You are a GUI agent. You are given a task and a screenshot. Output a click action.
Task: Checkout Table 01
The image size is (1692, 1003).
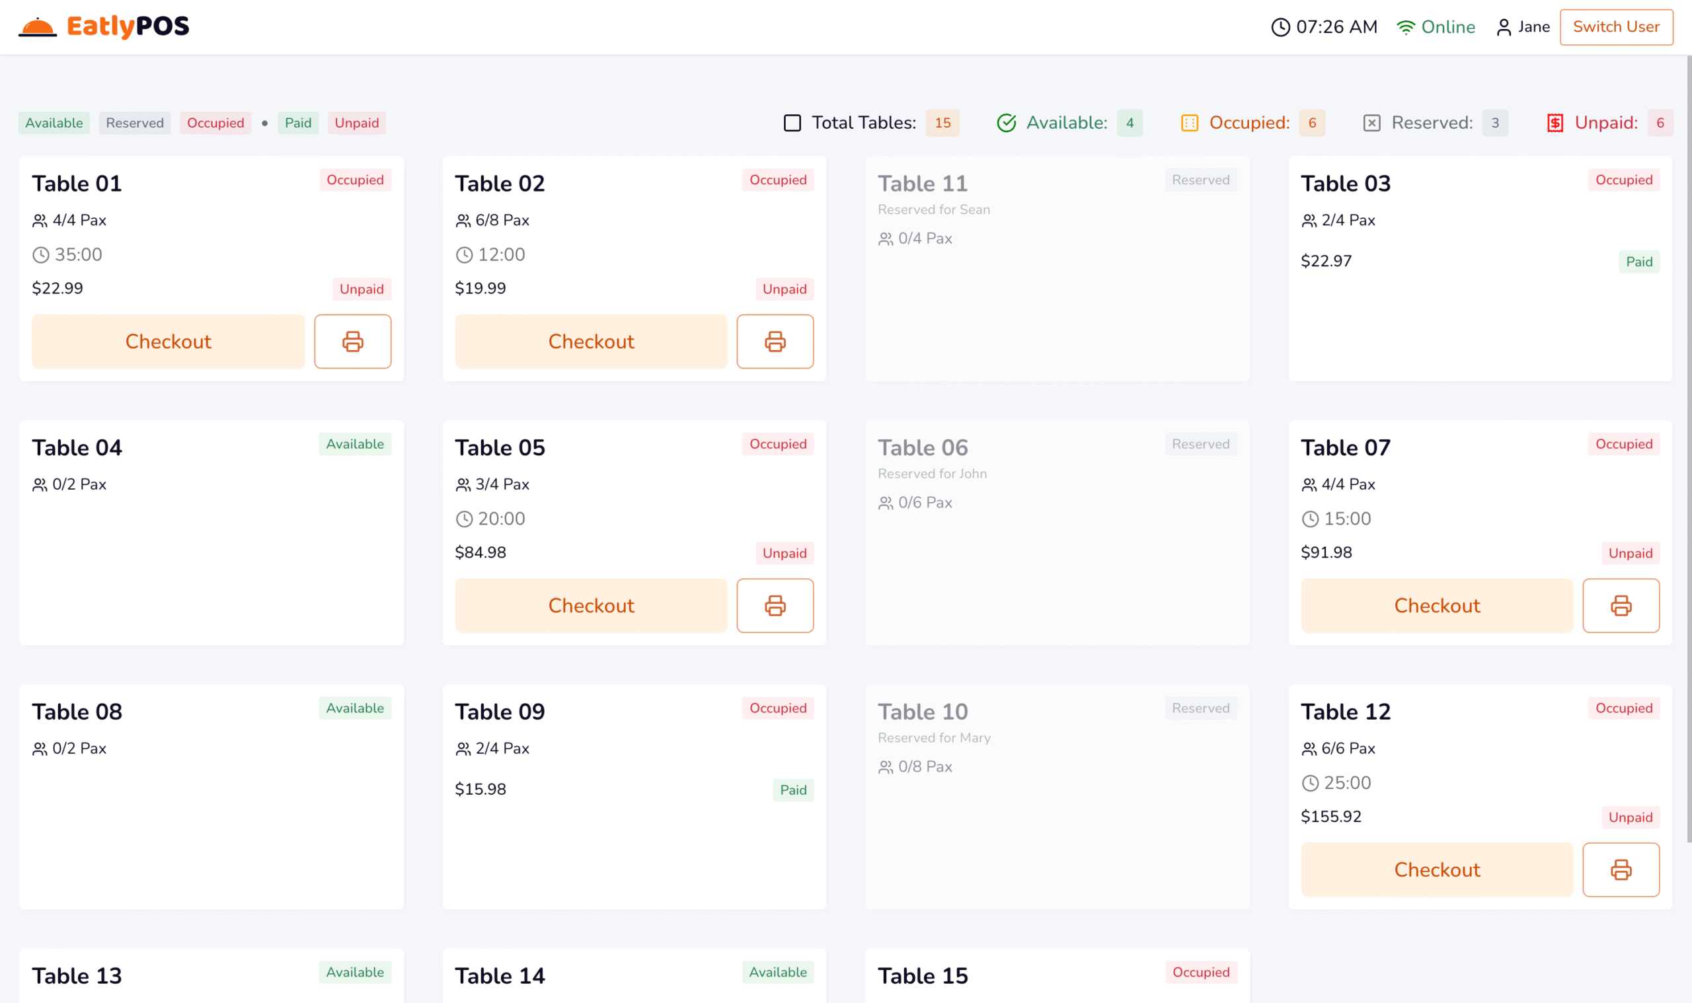point(169,342)
